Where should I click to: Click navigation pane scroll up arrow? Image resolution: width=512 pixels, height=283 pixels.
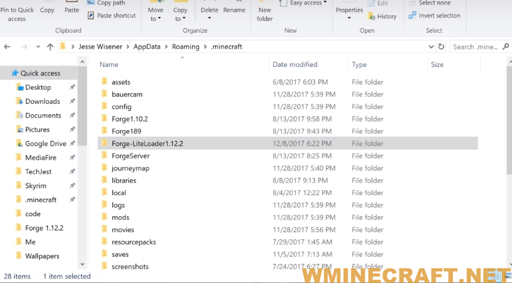pyautogui.click(x=82, y=62)
